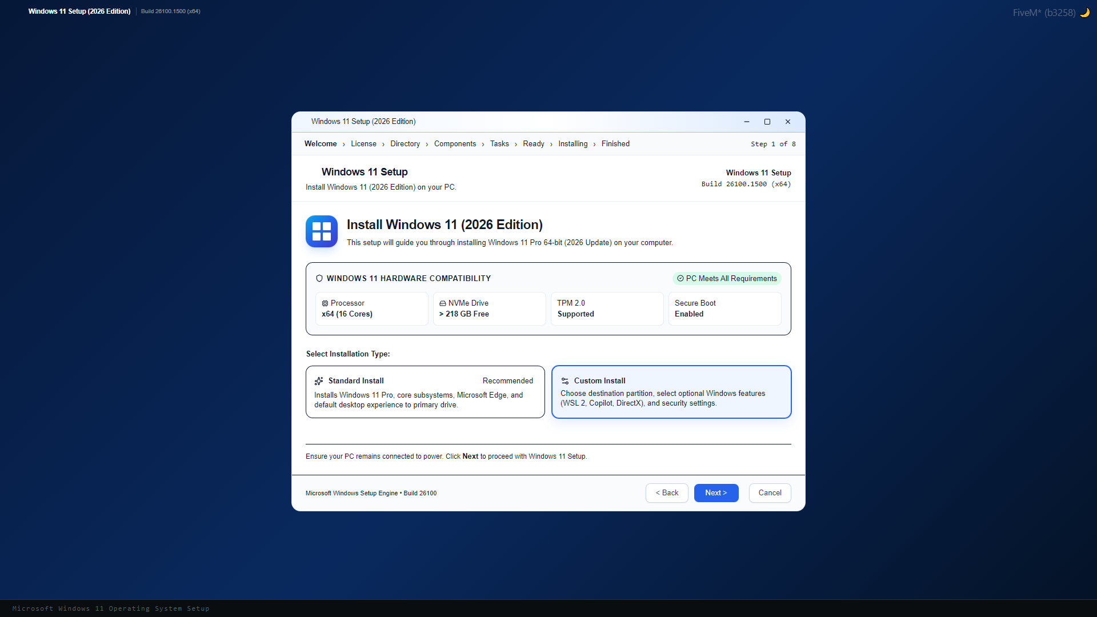Jump to the License step
The width and height of the screenshot is (1097, 617).
[x=363, y=144]
